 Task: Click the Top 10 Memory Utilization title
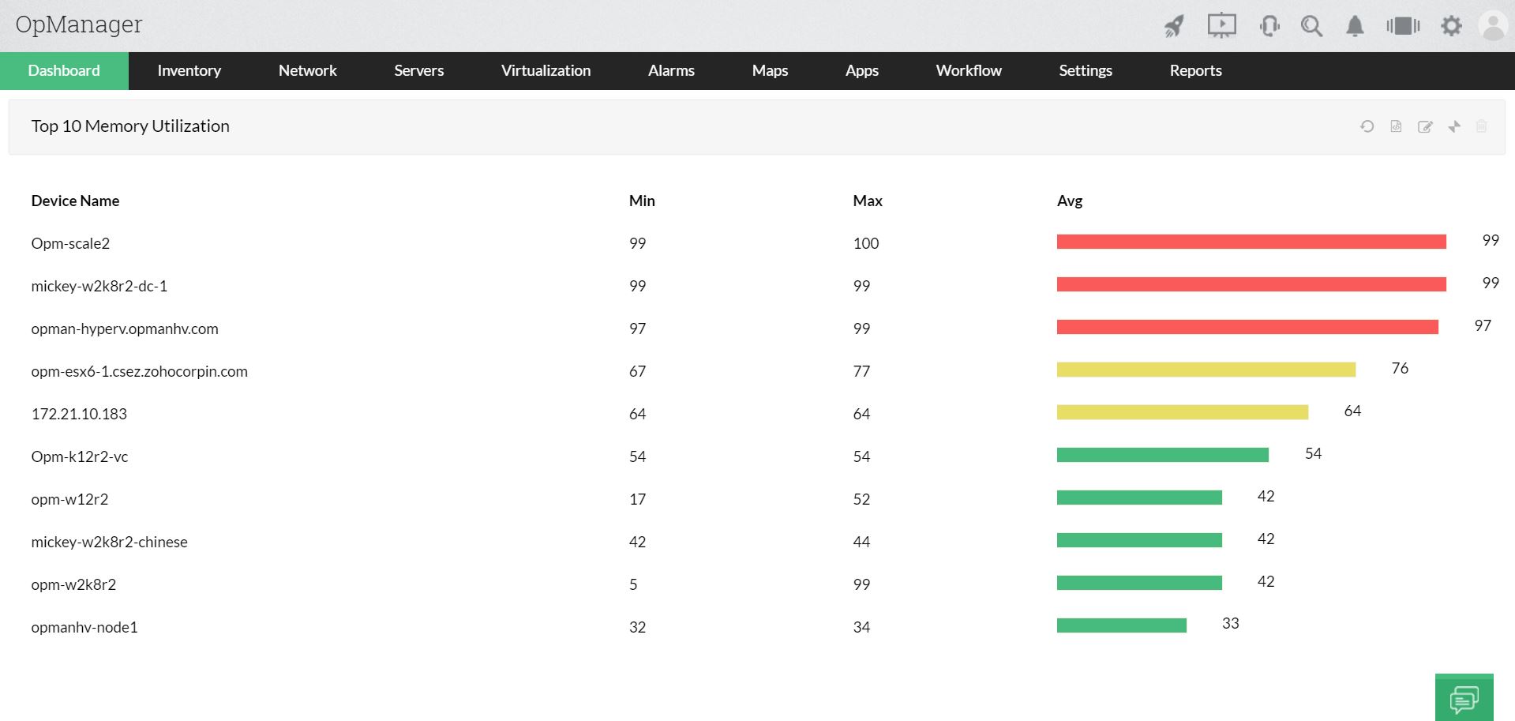[130, 126]
